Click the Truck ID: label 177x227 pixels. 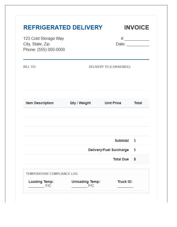[125, 182]
